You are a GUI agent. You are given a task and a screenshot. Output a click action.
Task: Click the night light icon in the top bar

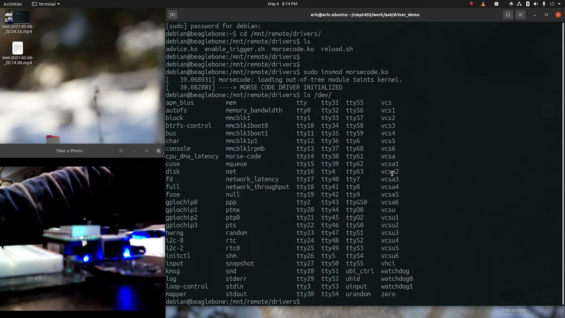[x=511, y=4]
